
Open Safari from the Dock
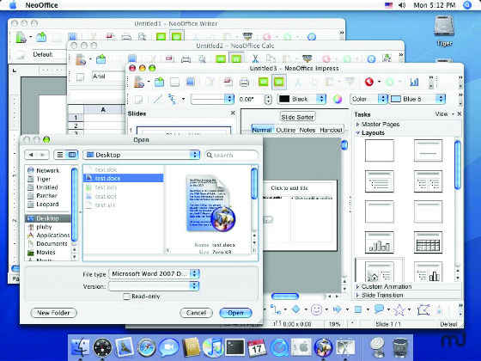[x=146, y=347]
